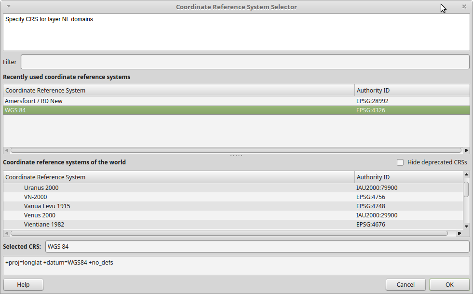This screenshot has width=473, height=294.
Task: Close the Coordinate Reference System Selector dialog
Action: click(x=464, y=7)
